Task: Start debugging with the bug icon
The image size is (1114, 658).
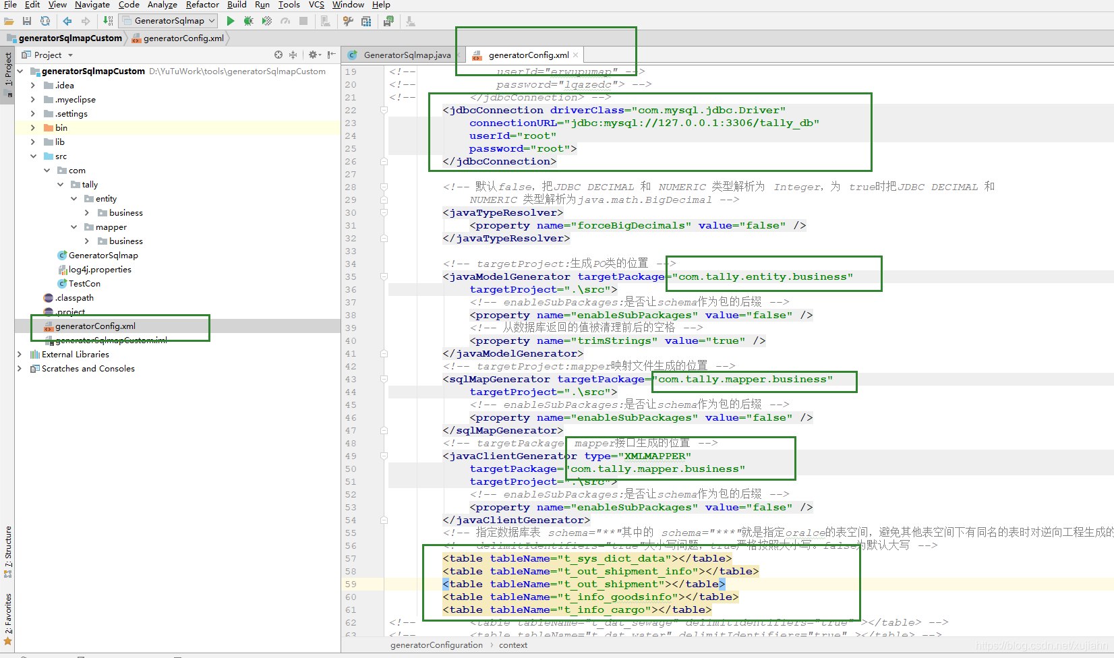Action: click(249, 21)
